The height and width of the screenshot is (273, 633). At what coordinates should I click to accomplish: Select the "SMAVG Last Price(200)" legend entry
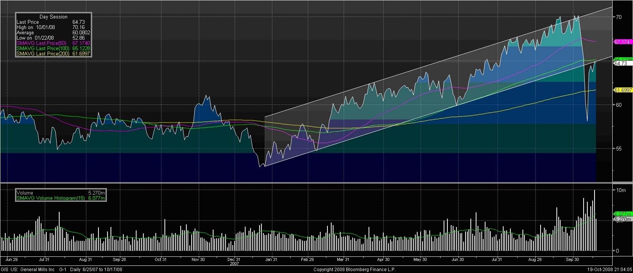[x=43, y=54]
